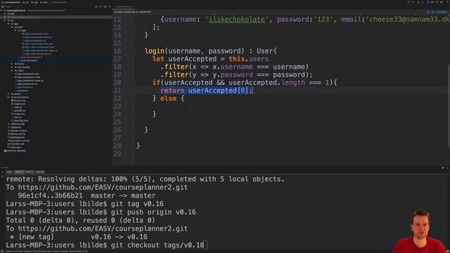The height and width of the screenshot is (253, 450).
Task: Open Project panel settings gear
Action: [105, 6]
